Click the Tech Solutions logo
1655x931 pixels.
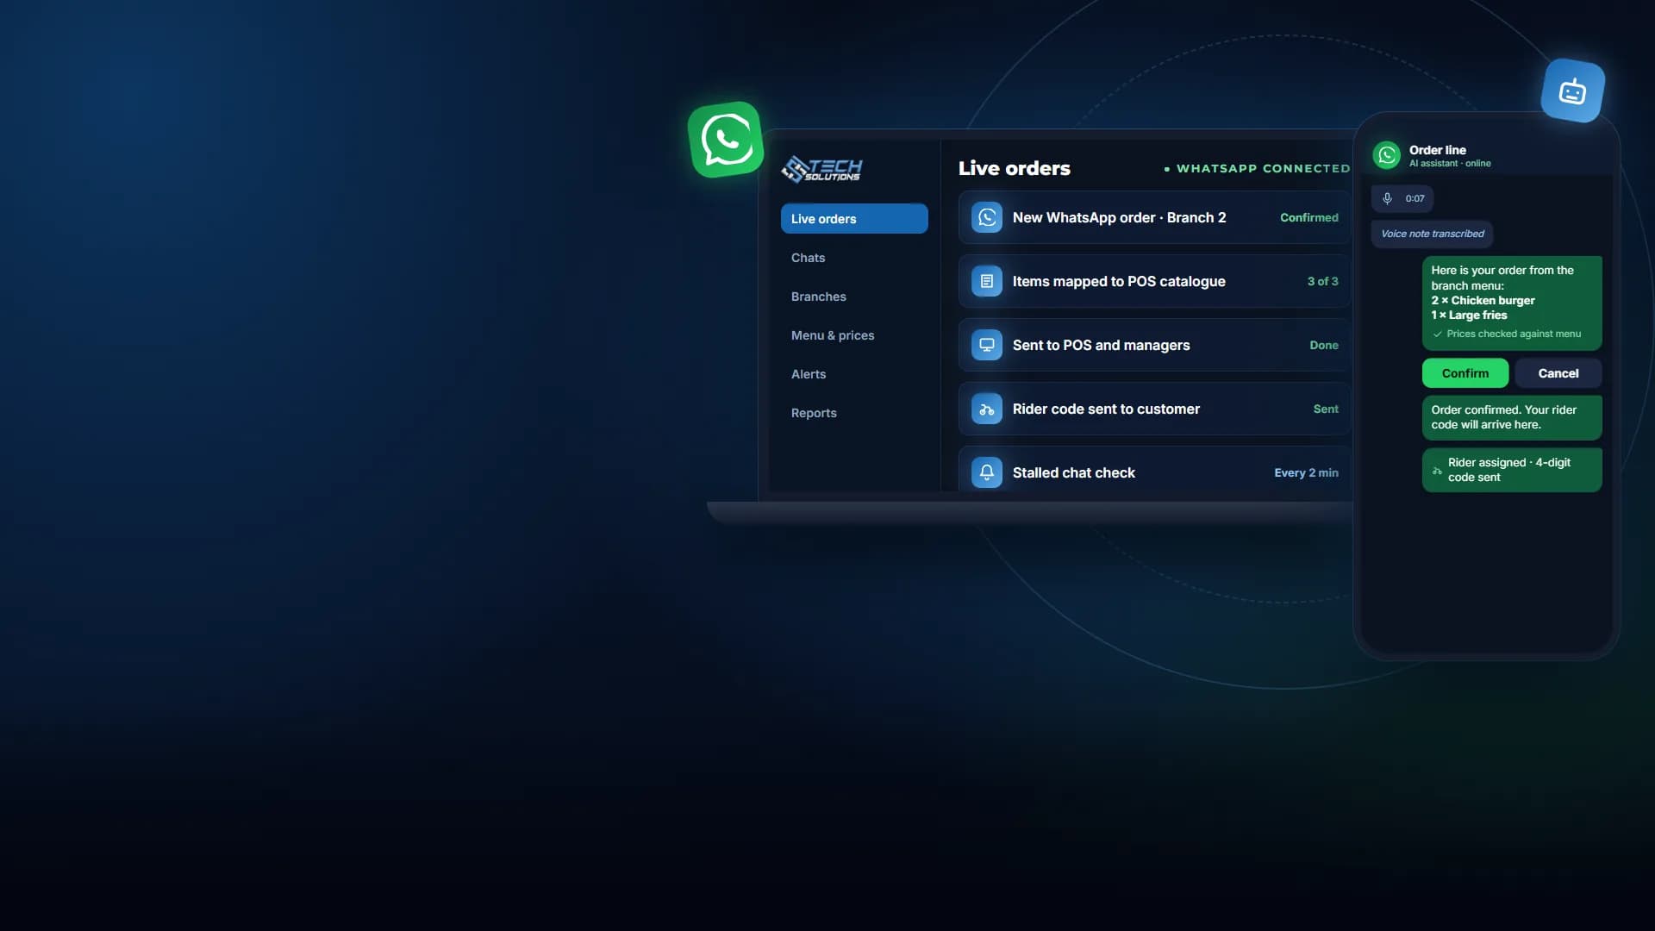coord(821,169)
